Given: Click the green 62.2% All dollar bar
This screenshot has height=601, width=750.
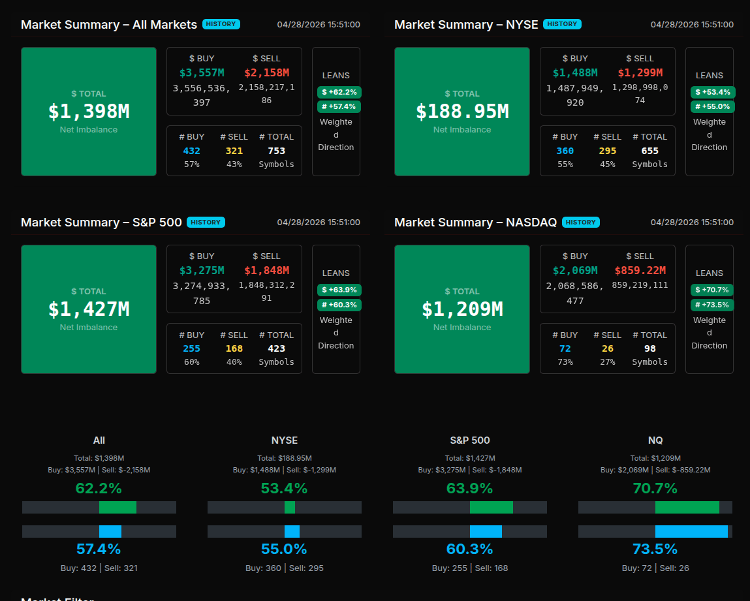Looking at the screenshot, I should (x=117, y=507).
